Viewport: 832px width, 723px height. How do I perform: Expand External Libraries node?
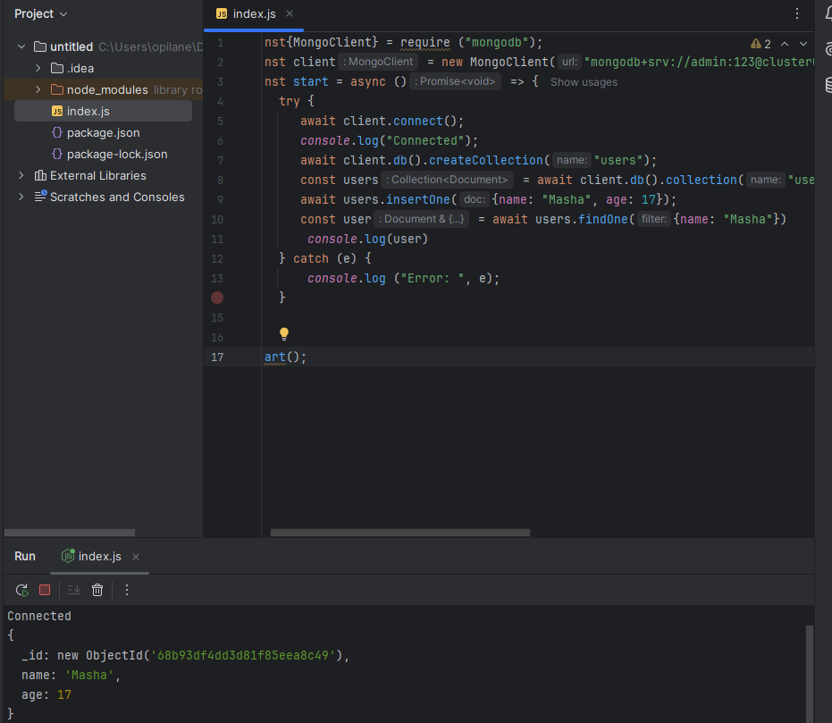coord(21,175)
